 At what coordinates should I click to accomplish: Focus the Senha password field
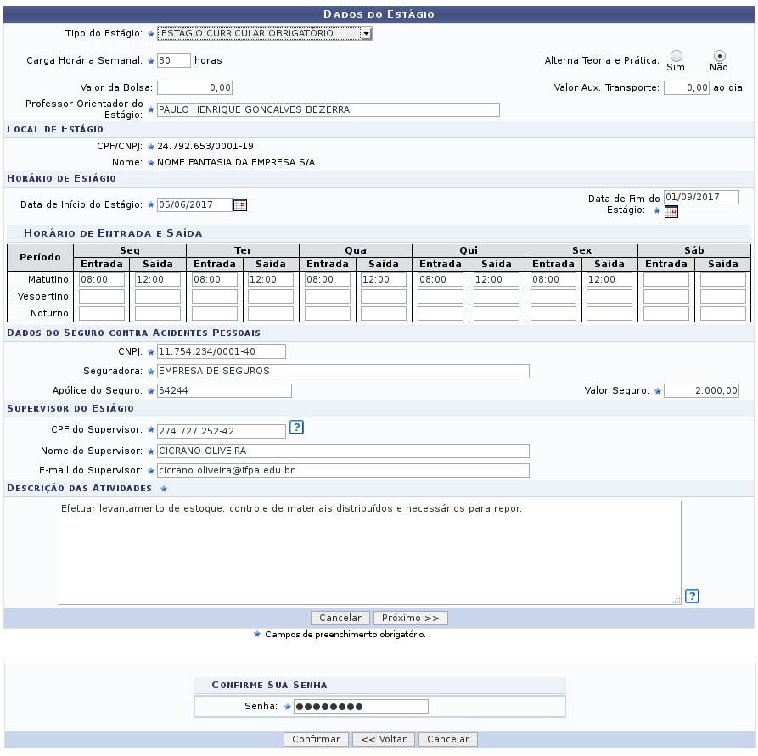click(x=361, y=707)
